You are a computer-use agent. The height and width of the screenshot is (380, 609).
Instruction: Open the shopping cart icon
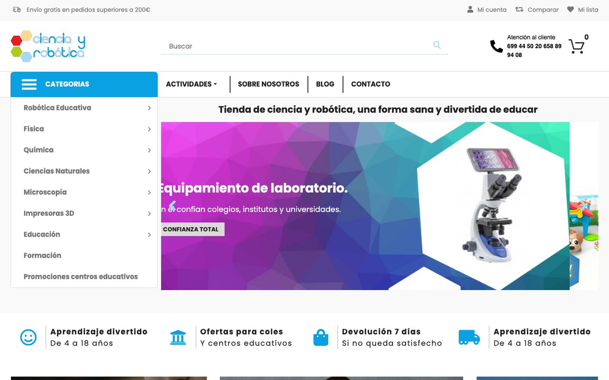tap(576, 46)
